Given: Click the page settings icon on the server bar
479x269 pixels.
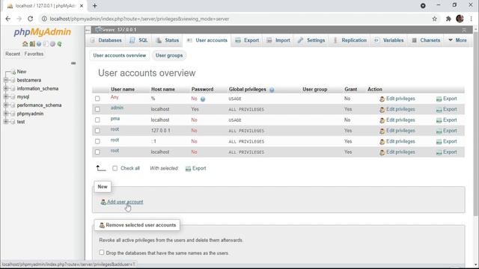Looking at the screenshot, I should click(x=464, y=30).
